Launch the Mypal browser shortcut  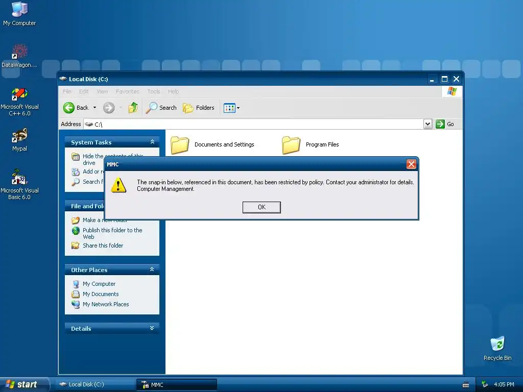click(19, 140)
